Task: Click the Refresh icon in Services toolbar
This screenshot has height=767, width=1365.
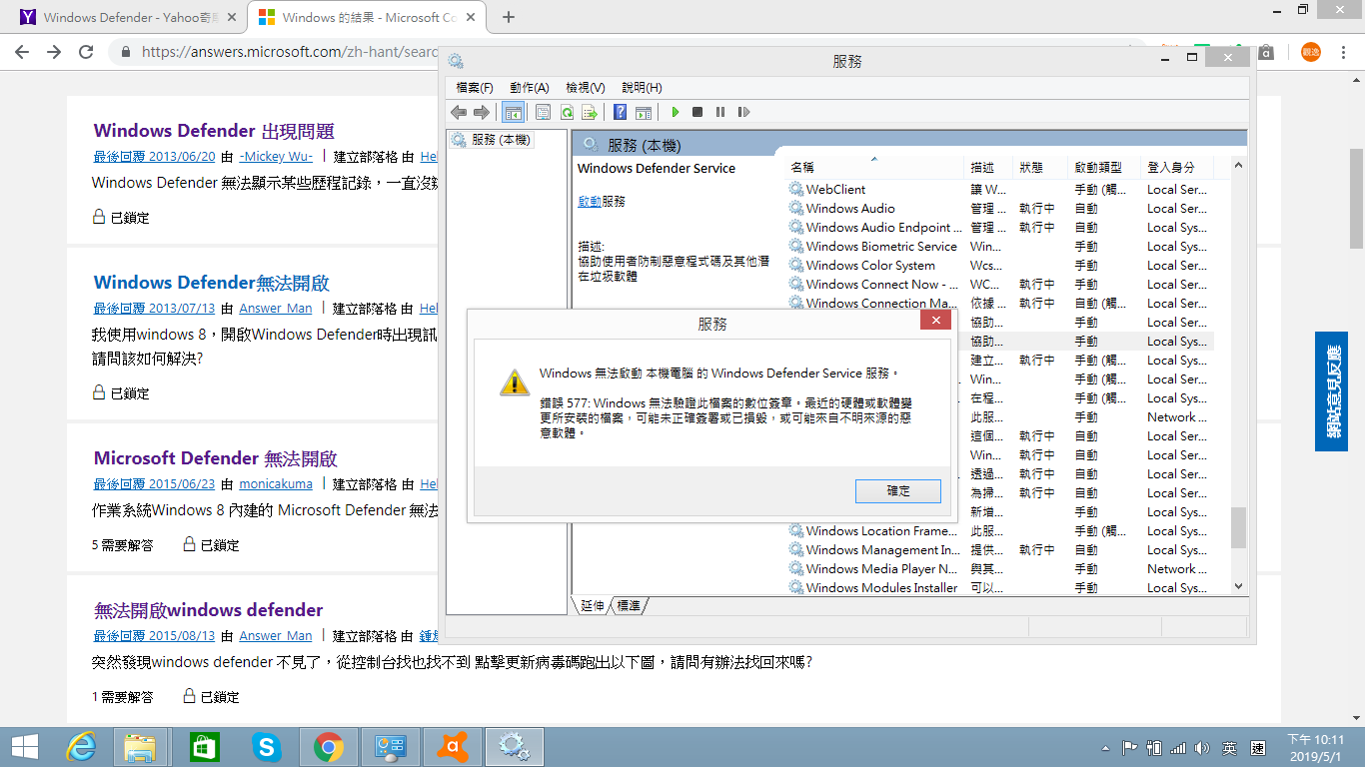Action: (567, 113)
